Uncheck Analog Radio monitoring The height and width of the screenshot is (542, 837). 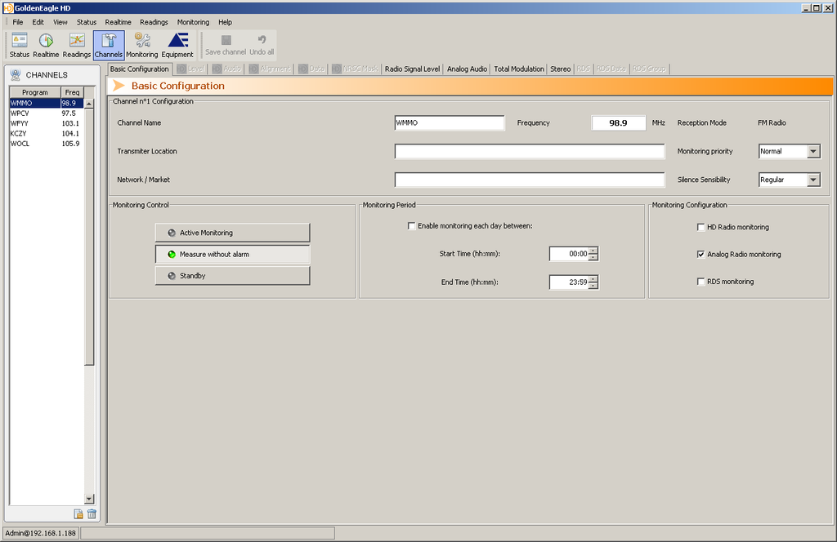(x=700, y=254)
